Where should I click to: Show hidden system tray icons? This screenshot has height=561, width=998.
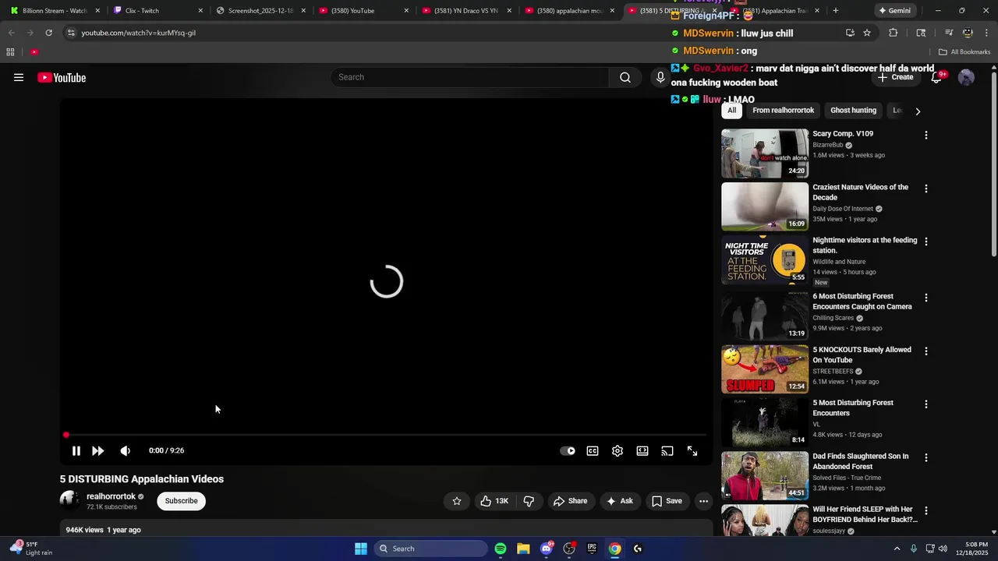(x=897, y=549)
